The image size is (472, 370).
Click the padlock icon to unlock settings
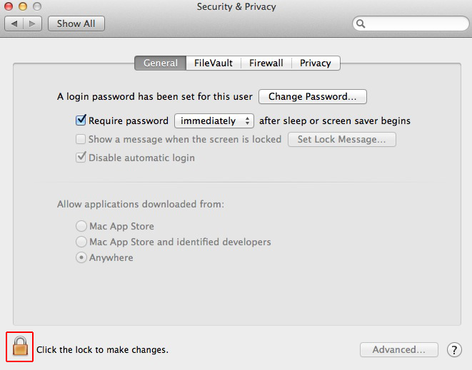(x=20, y=346)
